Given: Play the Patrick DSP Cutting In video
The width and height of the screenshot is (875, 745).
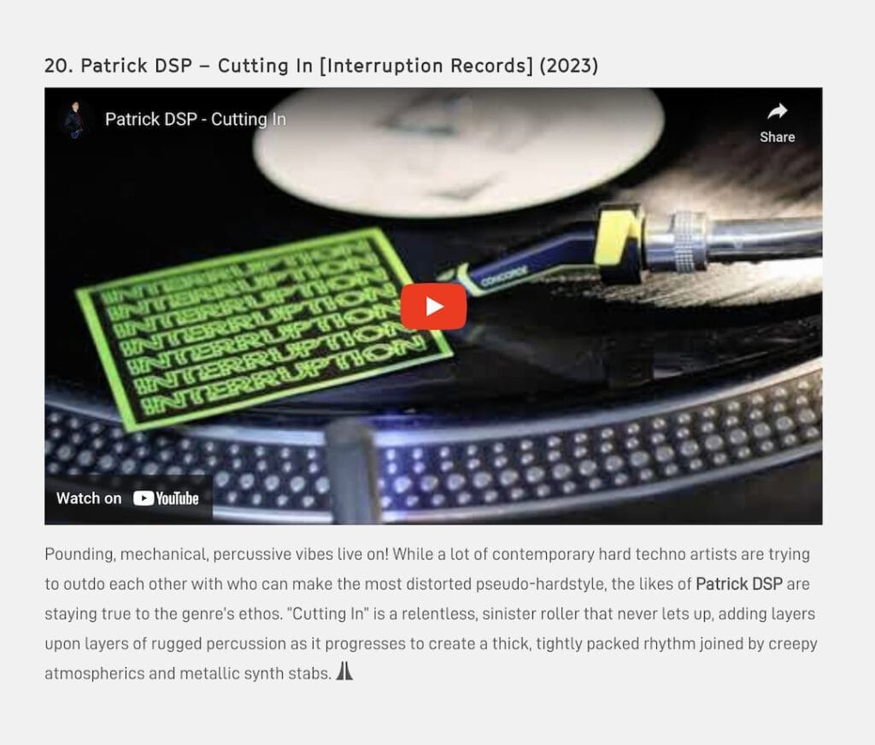Looking at the screenshot, I should 433,307.
